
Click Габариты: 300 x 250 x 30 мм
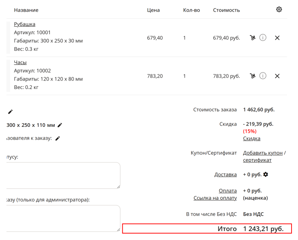tap(48, 41)
